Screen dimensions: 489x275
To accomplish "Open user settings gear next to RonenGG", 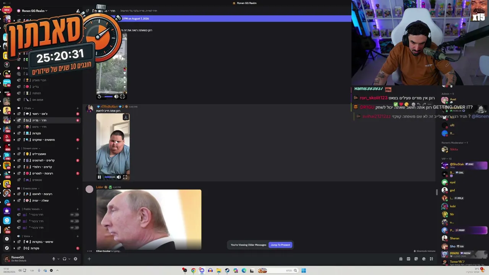I will click(x=75, y=259).
